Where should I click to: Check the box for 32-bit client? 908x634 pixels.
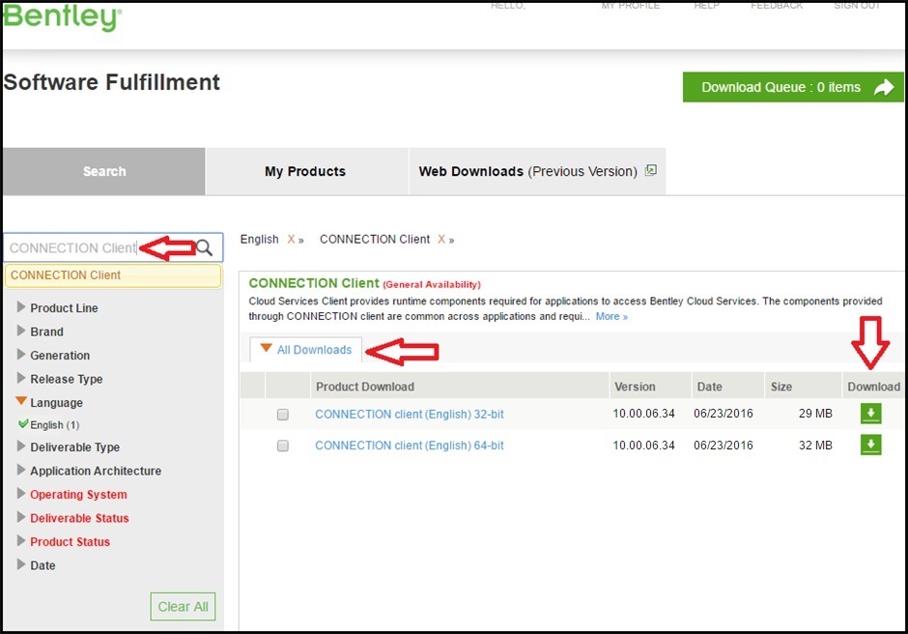pos(283,415)
